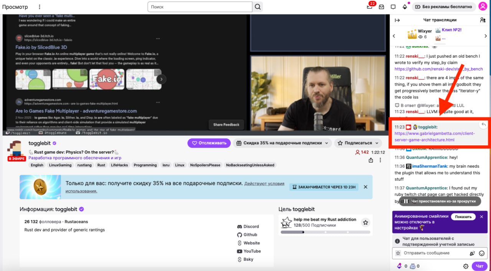Open the gabrielgambetta.com link in chat
Viewport: 491px width, 271px height.
(x=435, y=137)
